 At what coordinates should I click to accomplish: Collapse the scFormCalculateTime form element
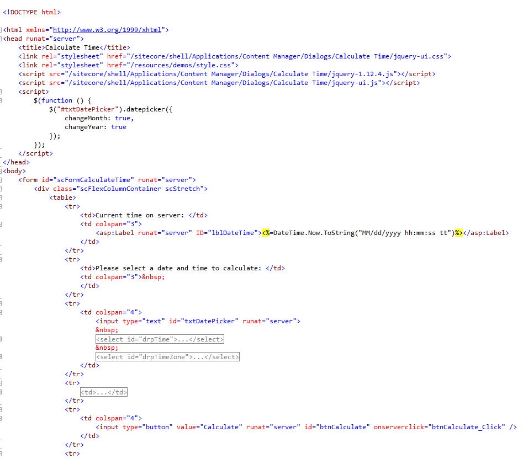1,180
